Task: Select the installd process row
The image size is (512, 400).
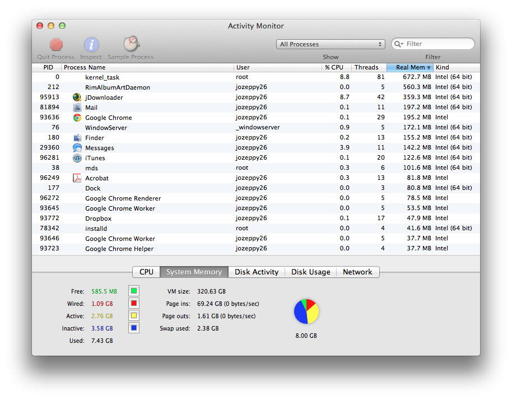Action: 256,228
